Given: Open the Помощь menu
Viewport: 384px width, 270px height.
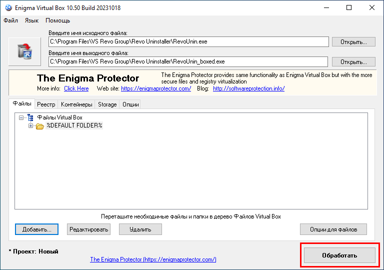Looking at the screenshot, I should tap(58, 20).
